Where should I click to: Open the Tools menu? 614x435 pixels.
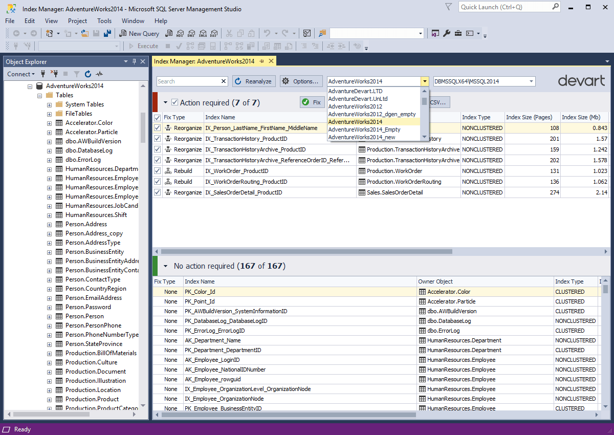pyautogui.click(x=104, y=21)
